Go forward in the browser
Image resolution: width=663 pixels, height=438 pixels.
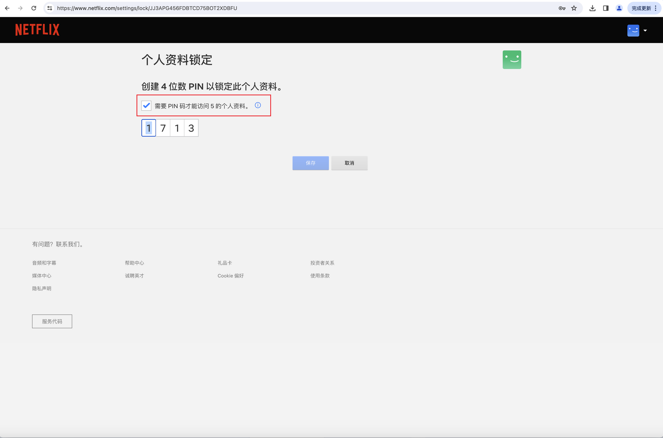pos(20,8)
